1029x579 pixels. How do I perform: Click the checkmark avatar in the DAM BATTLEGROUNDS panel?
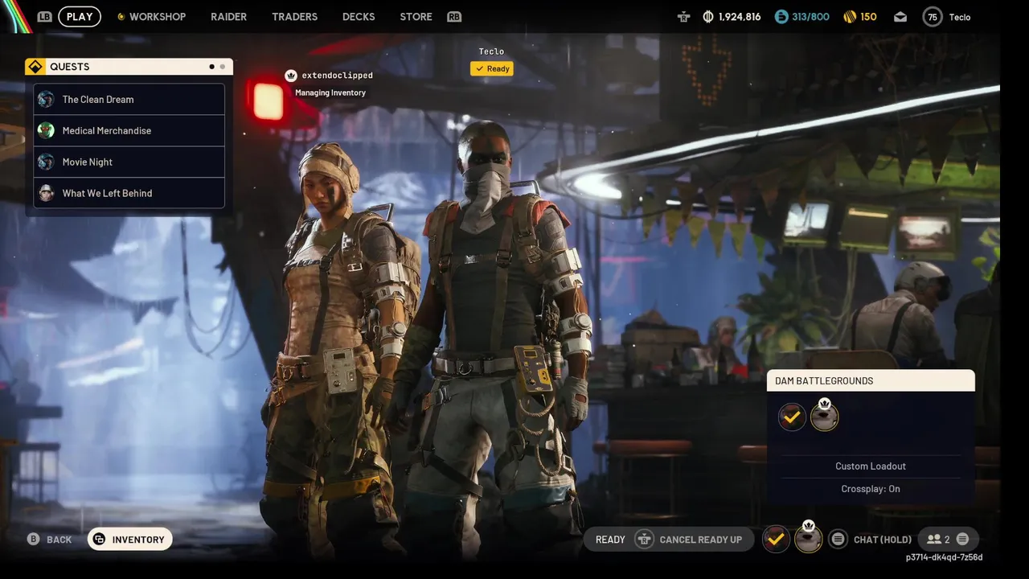pyautogui.click(x=792, y=417)
